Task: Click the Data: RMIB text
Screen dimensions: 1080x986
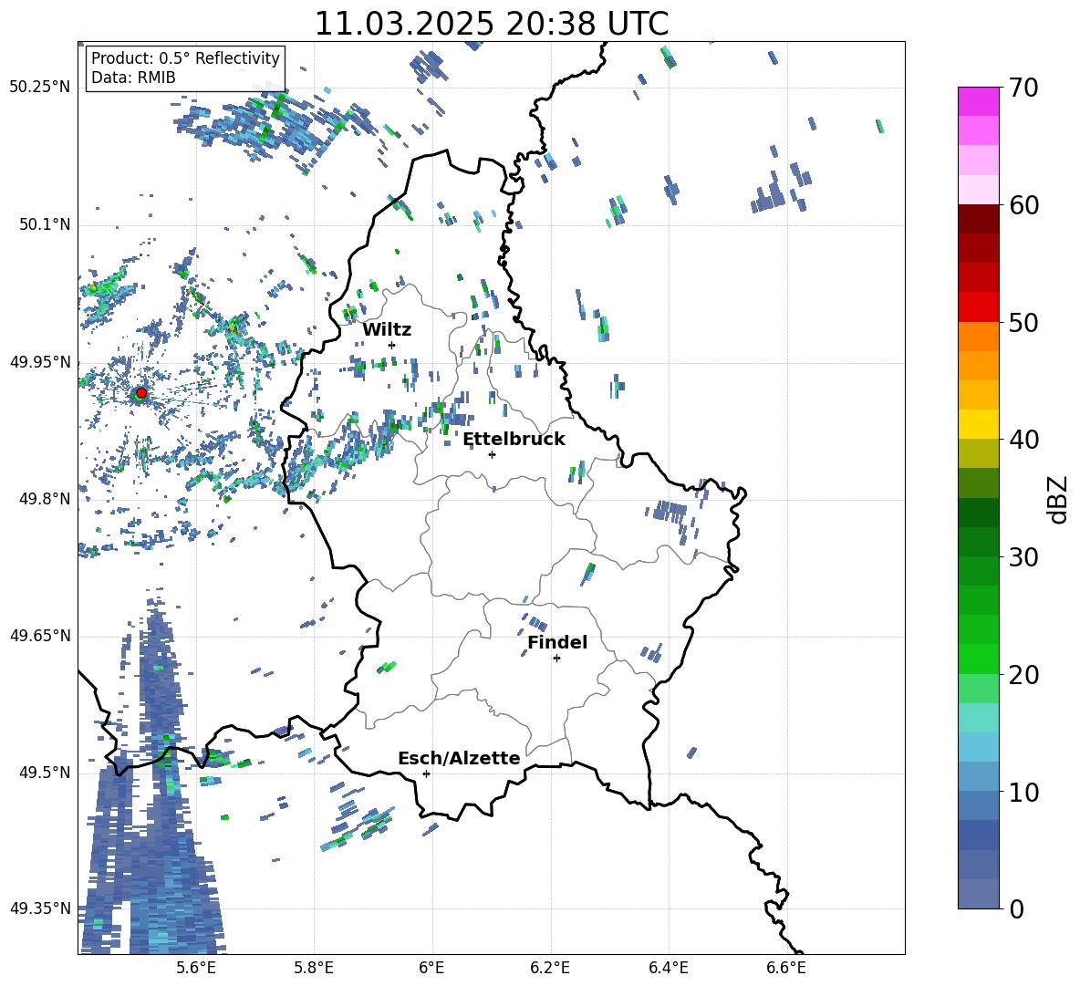Action: (x=133, y=78)
